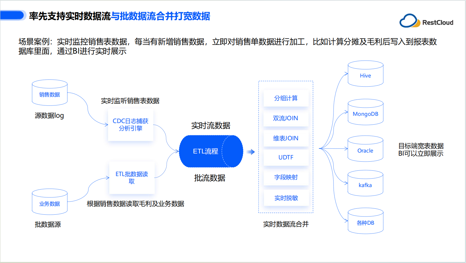Click the 各种DB database cylinder
466x263 pixels.
366,221
